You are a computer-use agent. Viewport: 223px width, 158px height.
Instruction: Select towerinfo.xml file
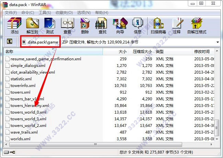point(23,85)
